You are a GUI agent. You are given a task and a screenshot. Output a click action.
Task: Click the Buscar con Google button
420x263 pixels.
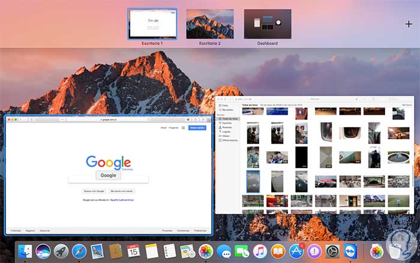pos(94,191)
